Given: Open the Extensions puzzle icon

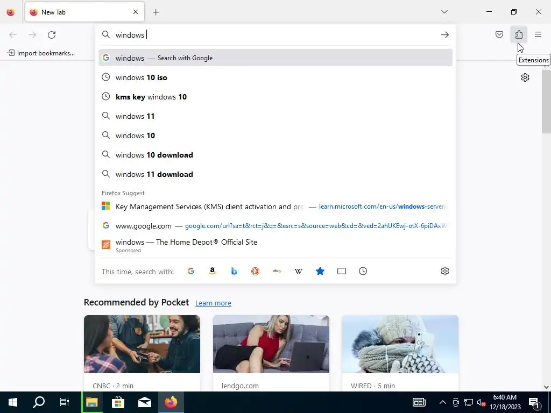Looking at the screenshot, I should tap(519, 34).
